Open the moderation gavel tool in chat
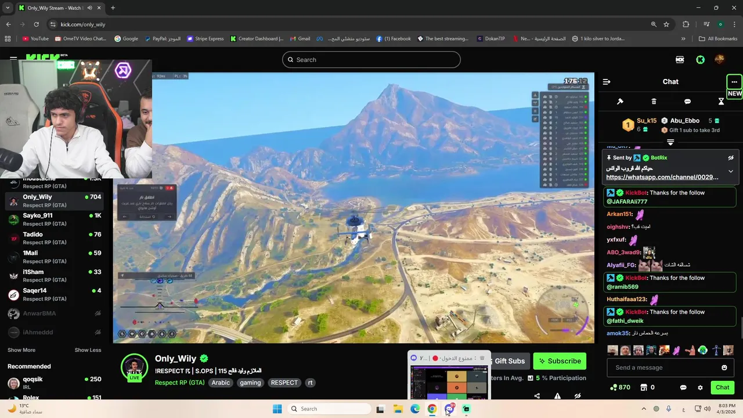The width and height of the screenshot is (743, 418). click(620, 102)
